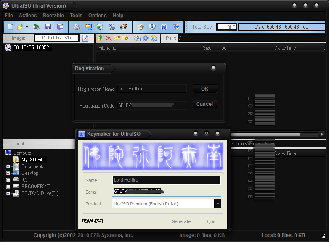Expand the RECOVERY(D:) tree node
The width and height of the screenshot is (329, 242).
click(x=8, y=187)
